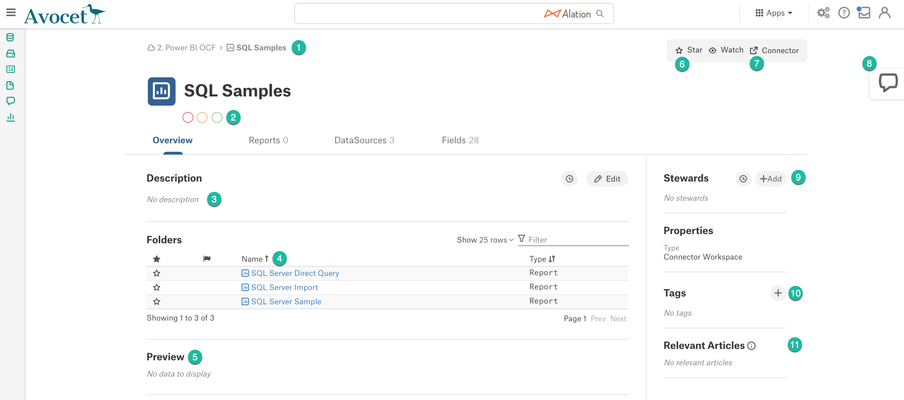
Task: Open the admin settings gears icon
Action: [x=823, y=13]
